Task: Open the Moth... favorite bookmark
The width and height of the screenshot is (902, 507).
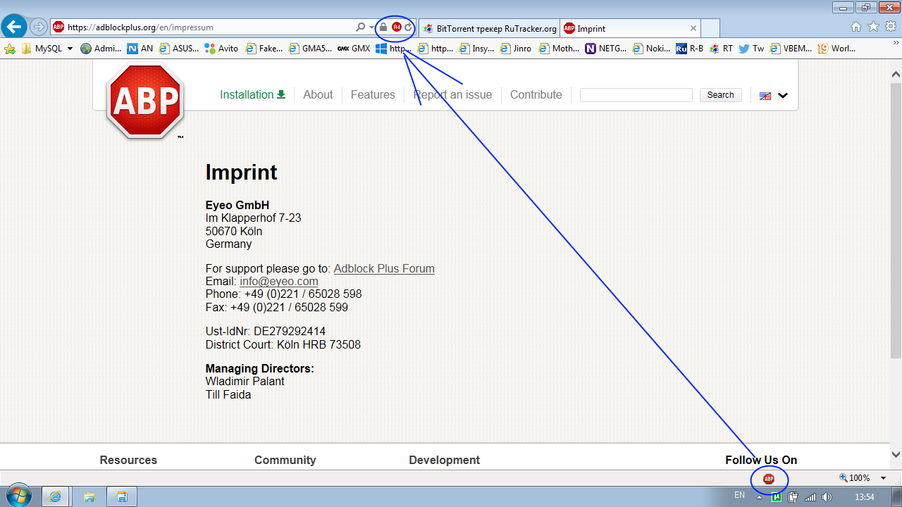Action: pyautogui.click(x=559, y=49)
